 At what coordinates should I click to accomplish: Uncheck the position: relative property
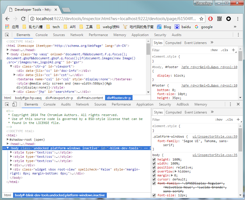[x=154, y=167]
